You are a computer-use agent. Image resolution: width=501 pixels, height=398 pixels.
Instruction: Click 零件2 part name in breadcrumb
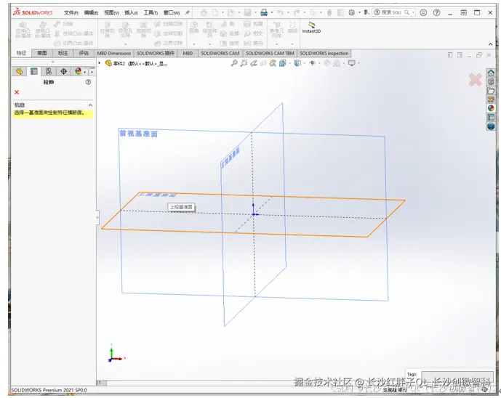point(119,63)
